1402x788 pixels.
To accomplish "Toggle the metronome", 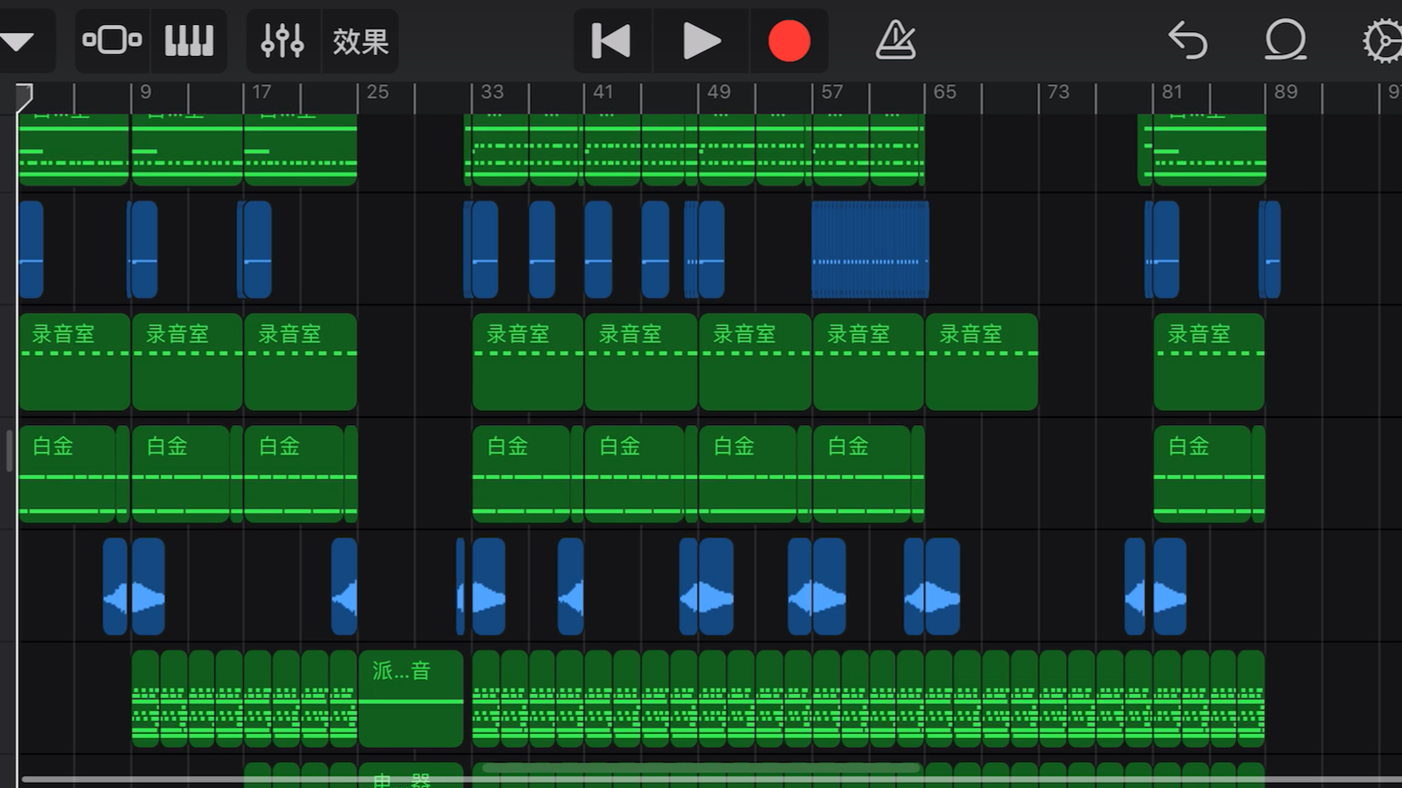I will point(895,41).
